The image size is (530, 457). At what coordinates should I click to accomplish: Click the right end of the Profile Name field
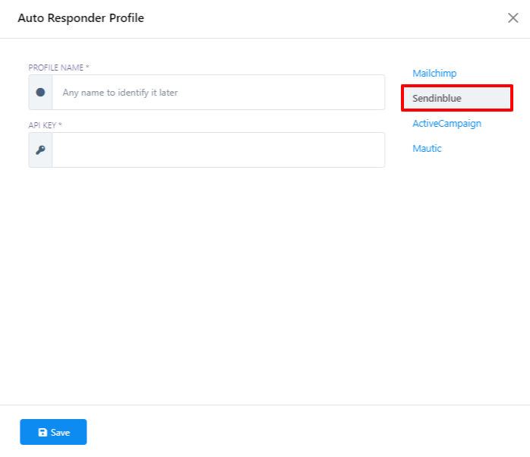tap(372, 92)
